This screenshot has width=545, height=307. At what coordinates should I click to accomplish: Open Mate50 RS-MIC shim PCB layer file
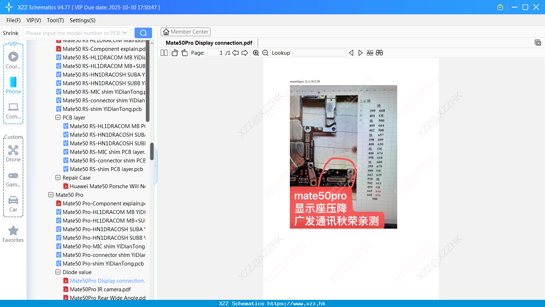point(104,152)
